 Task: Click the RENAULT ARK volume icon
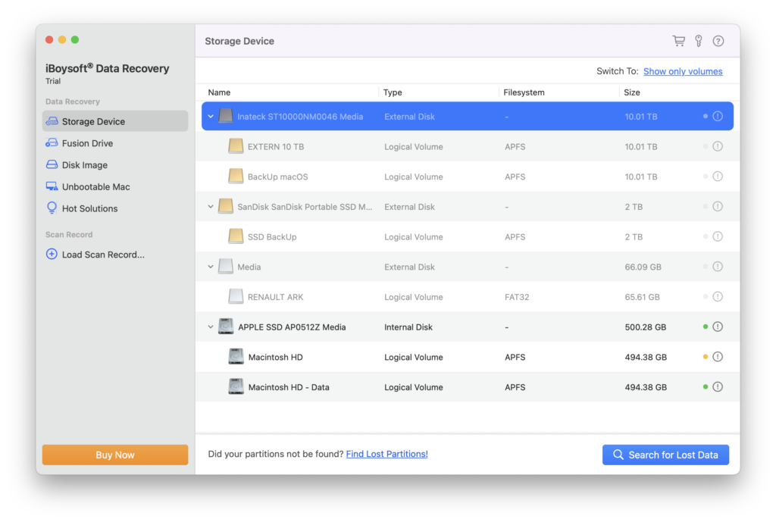[236, 296]
